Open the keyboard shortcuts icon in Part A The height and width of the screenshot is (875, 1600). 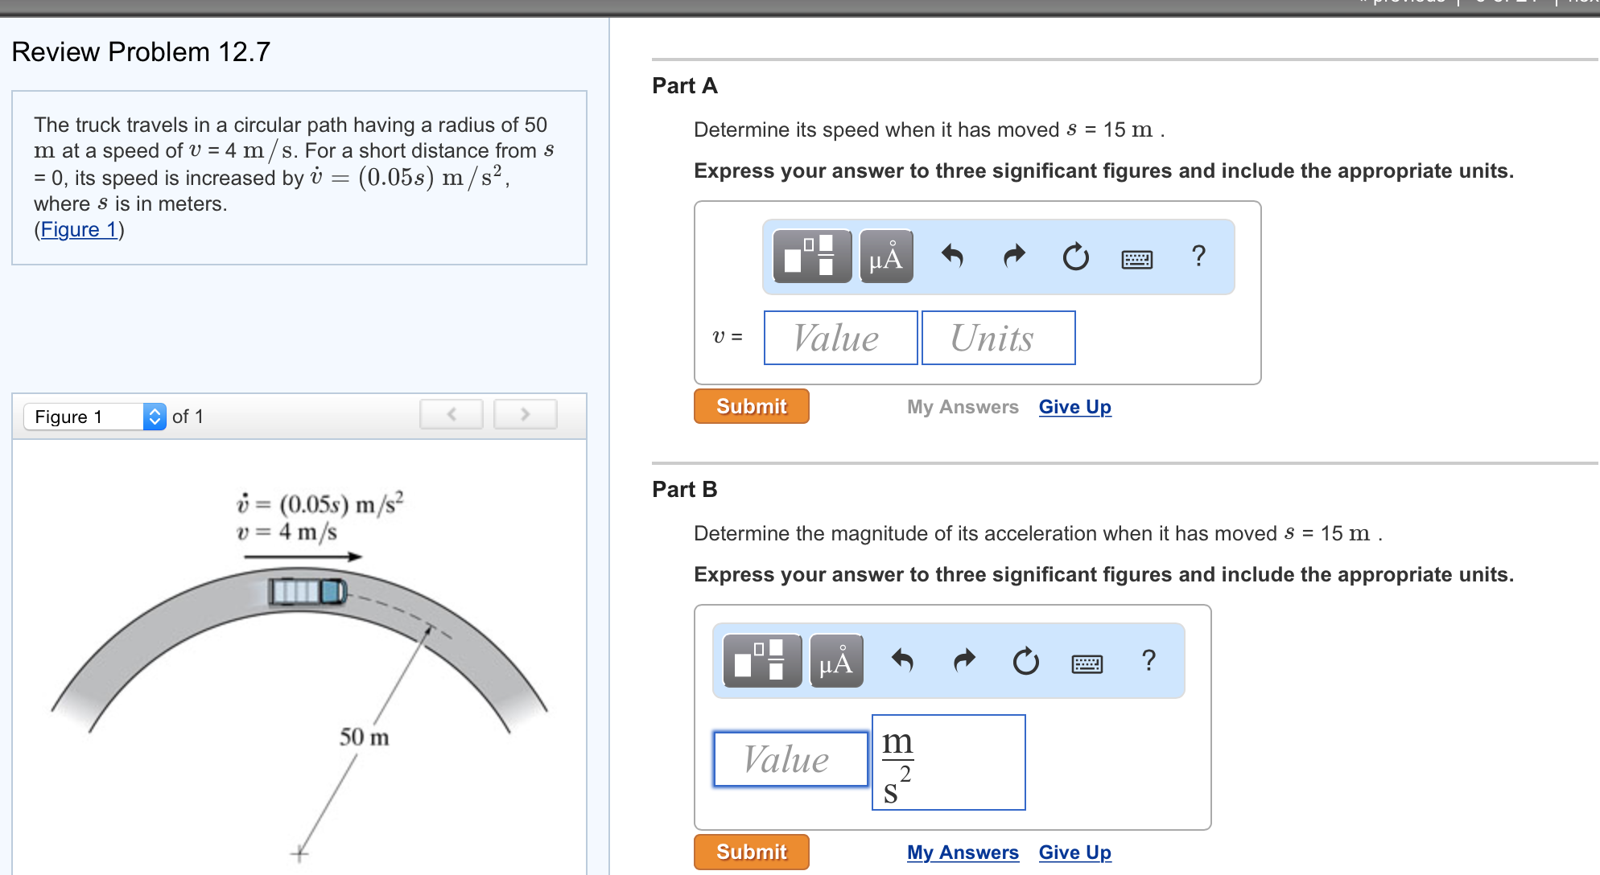1136,258
